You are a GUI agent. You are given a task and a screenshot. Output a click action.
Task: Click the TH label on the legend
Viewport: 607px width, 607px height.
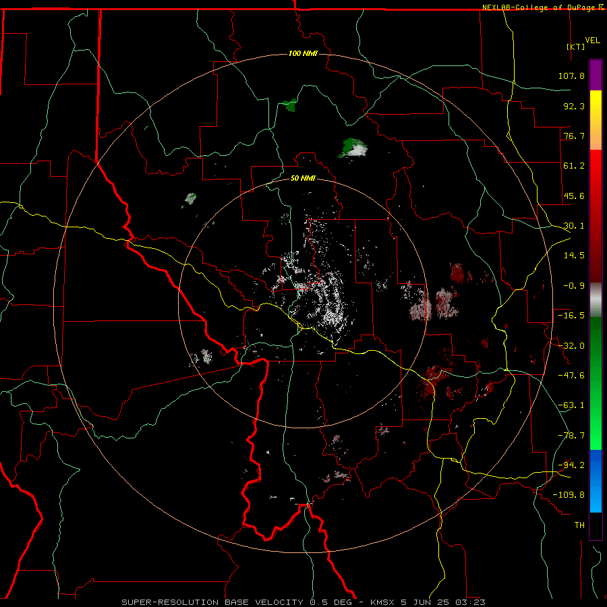click(x=579, y=525)
